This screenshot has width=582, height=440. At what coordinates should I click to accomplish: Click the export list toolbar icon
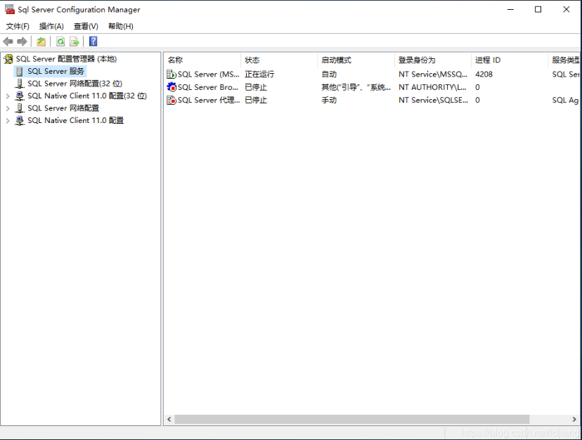coord(74,41)
